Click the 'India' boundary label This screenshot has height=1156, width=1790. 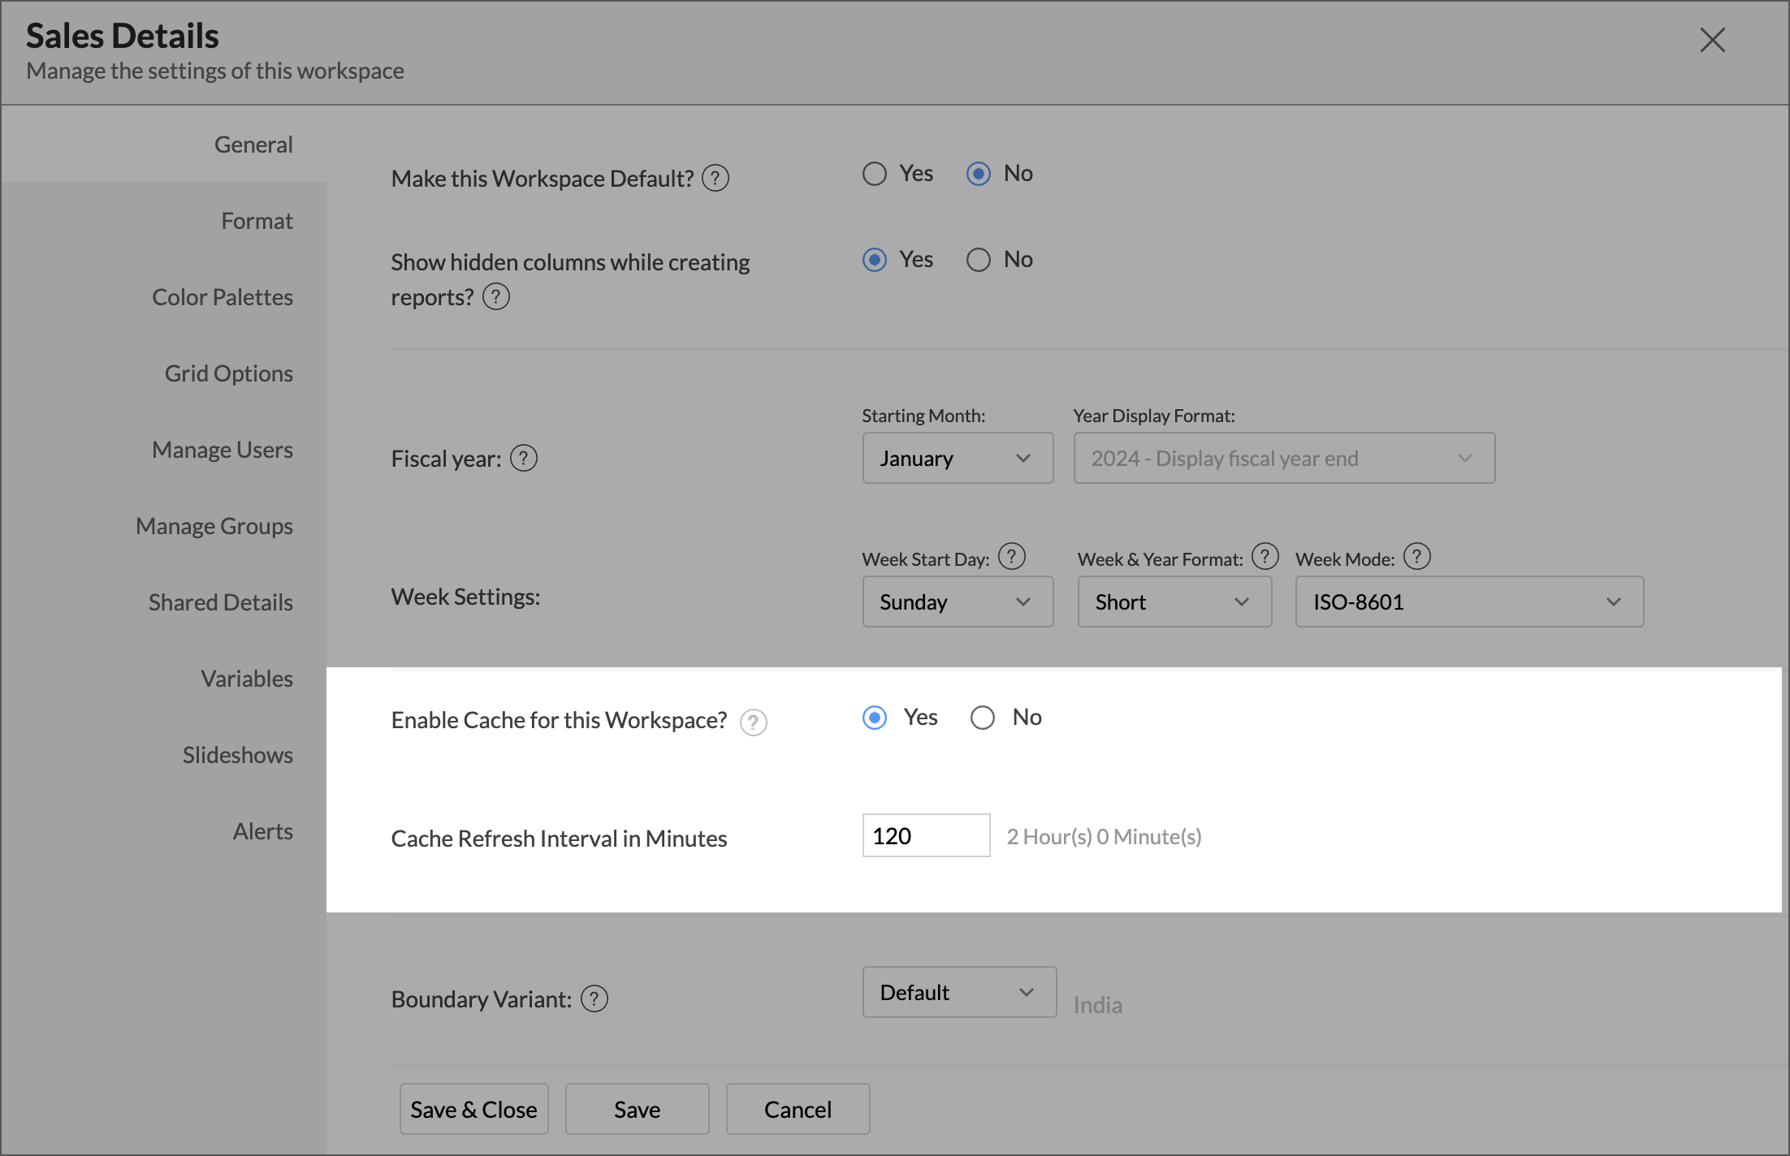pos(1097,1005)
